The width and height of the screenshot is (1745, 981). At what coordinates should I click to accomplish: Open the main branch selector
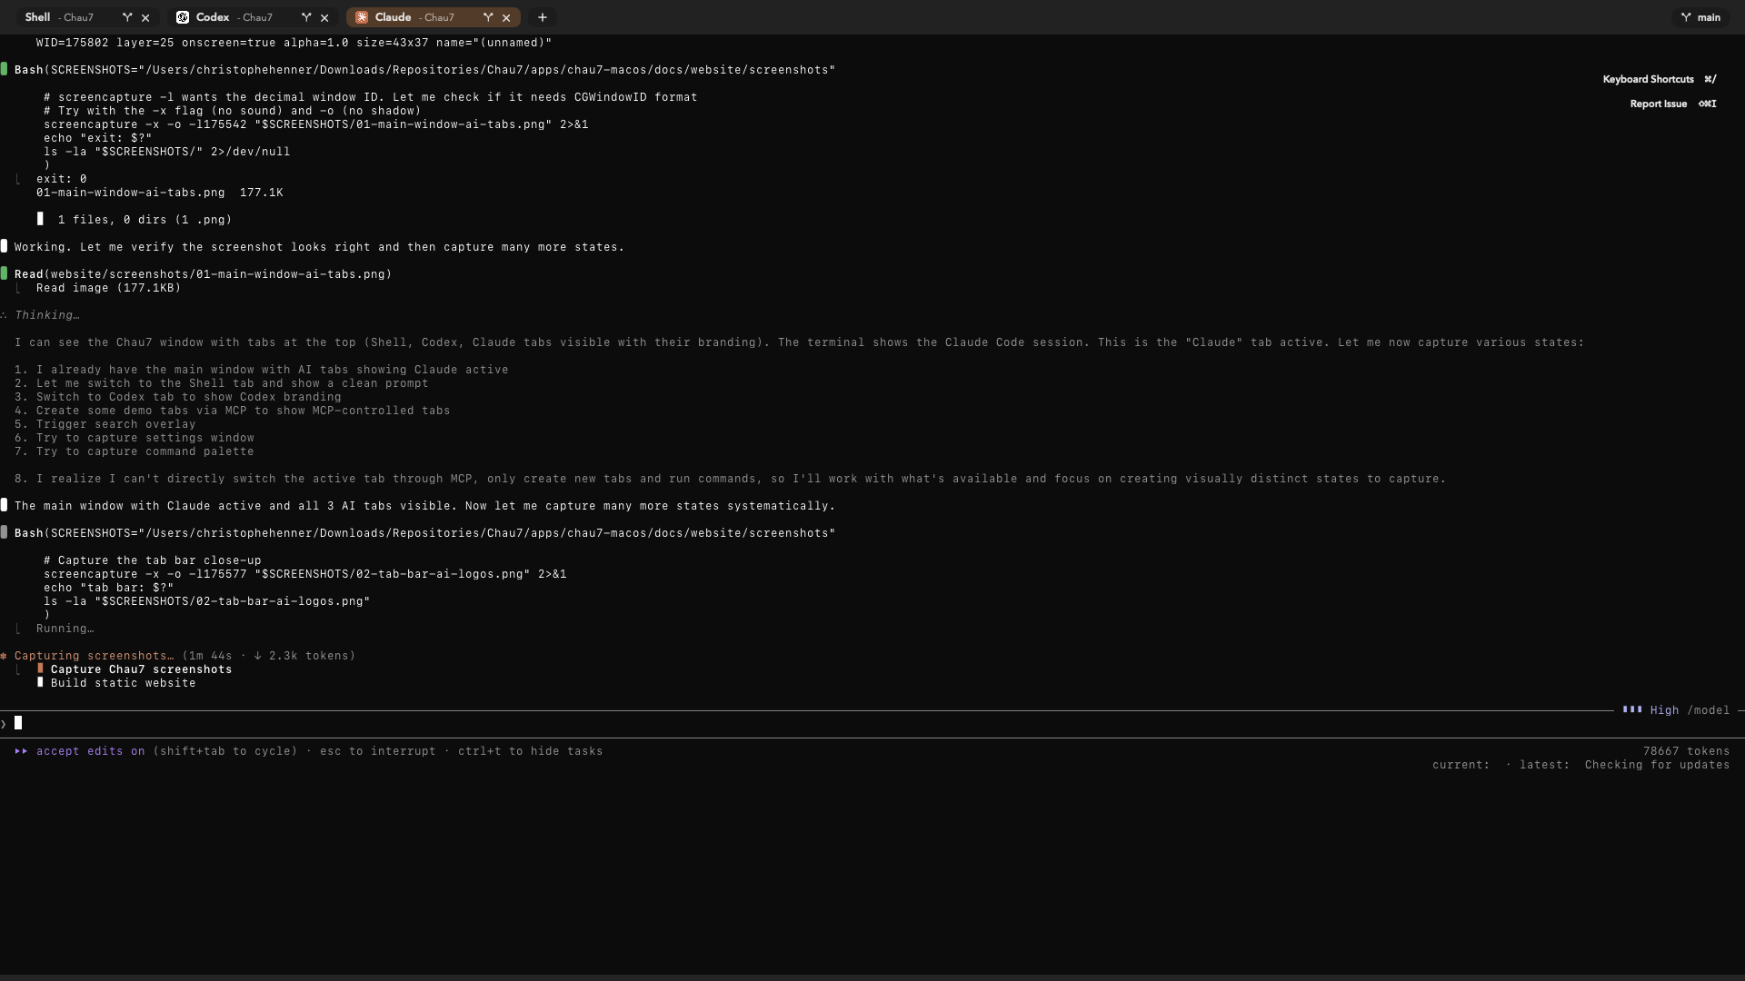1700,17
